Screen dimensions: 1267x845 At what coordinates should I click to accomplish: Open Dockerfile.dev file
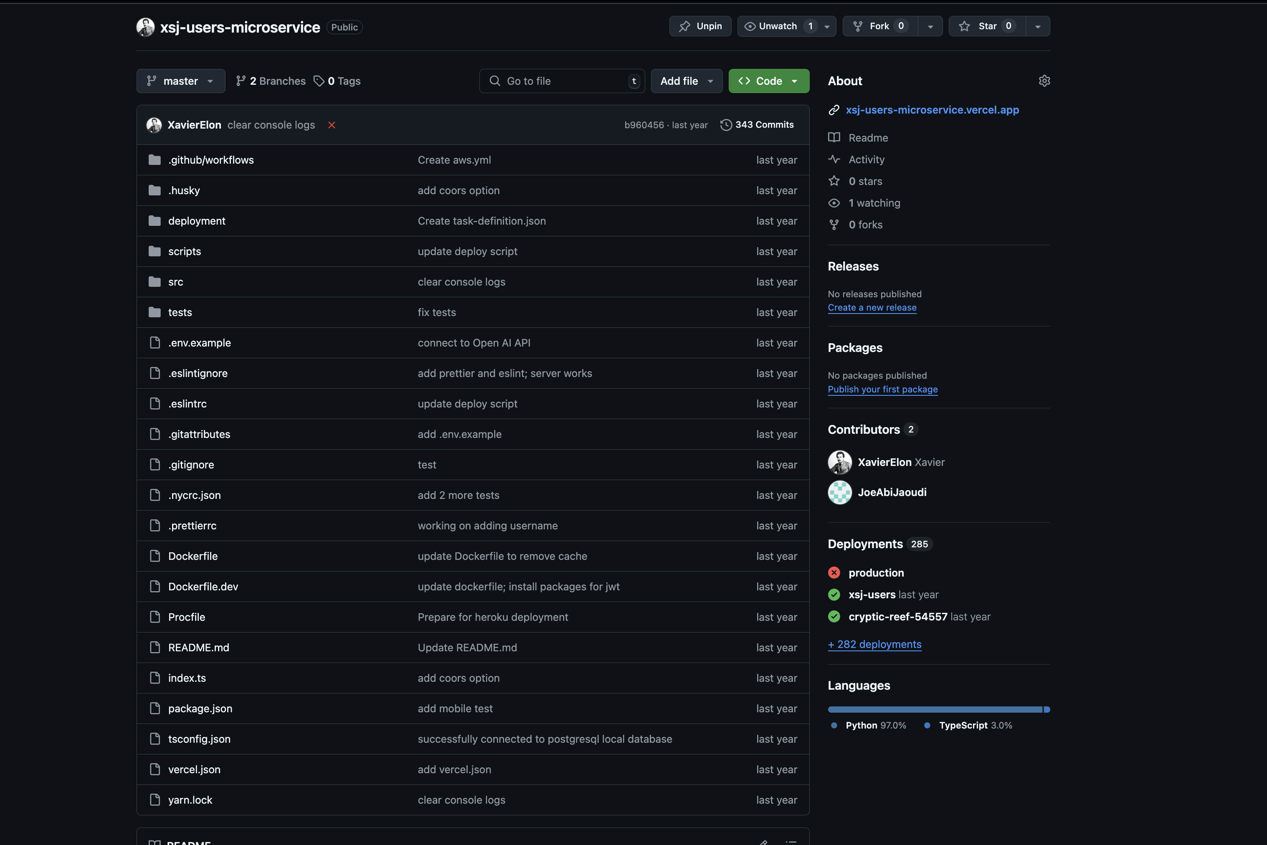203,586
